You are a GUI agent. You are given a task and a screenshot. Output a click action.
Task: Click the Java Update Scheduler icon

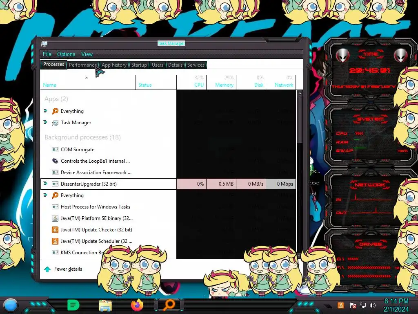pyautogui.click(x=55, y=241)
